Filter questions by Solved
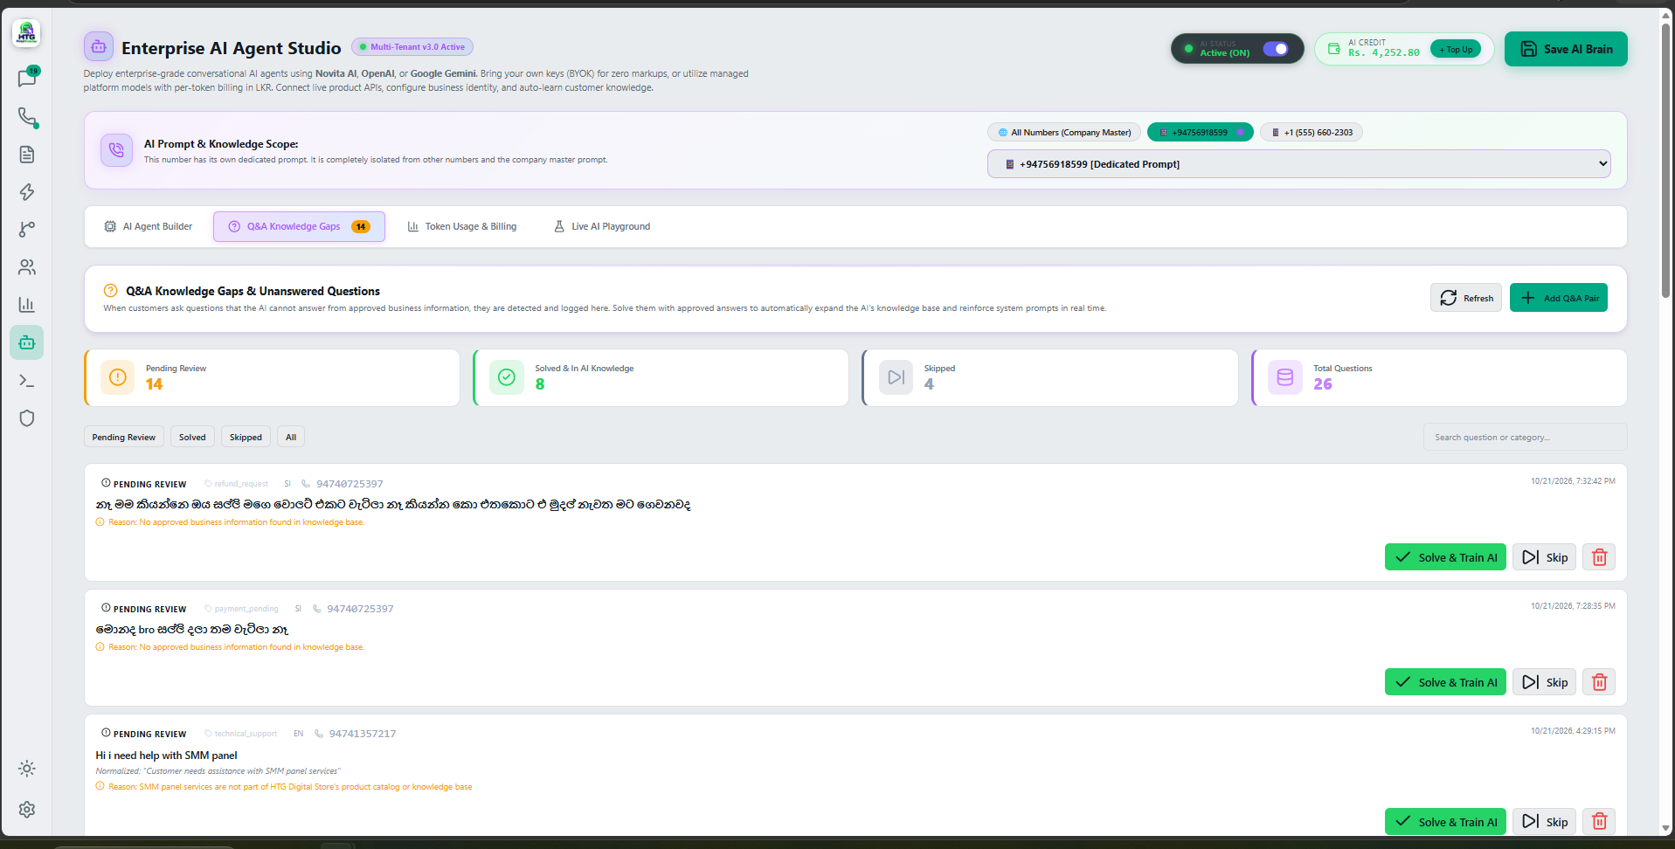Viewport: 1675px width, 849px height. 192,438
